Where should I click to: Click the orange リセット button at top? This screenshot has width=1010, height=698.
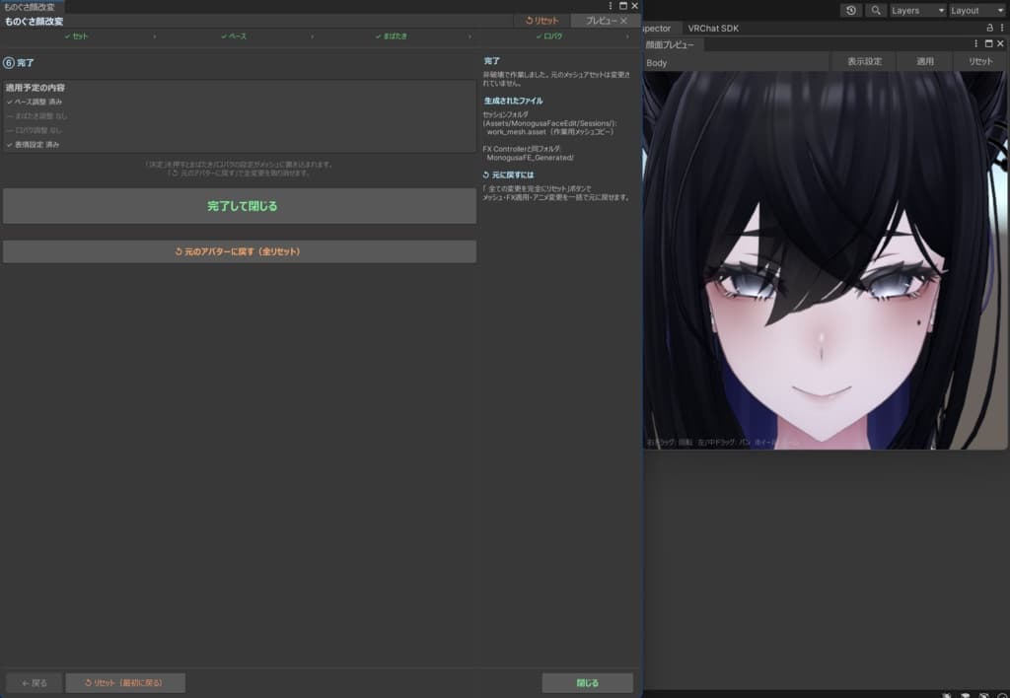[541, 21]
